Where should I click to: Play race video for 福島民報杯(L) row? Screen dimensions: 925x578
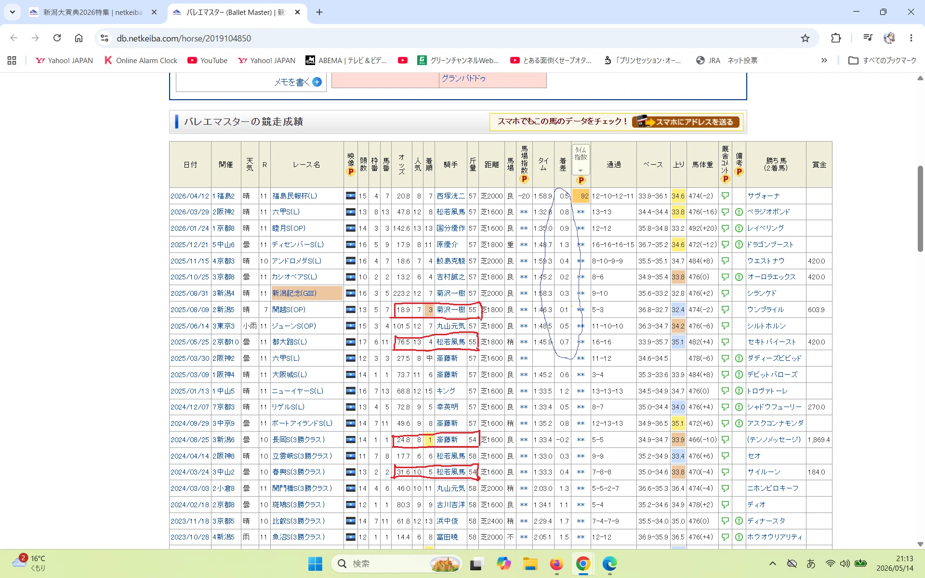pyautogui.click(x=350, y=196)
